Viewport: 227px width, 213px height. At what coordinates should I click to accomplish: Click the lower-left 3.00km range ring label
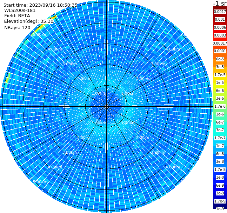point(69,152)
